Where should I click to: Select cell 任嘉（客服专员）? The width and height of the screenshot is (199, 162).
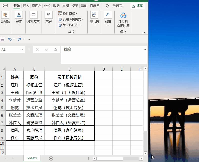pyautogui.click(x=70, y=137)
